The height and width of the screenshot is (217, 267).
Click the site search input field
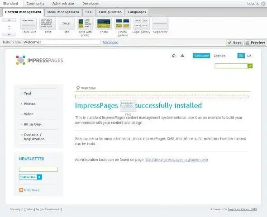pos(231,66)
